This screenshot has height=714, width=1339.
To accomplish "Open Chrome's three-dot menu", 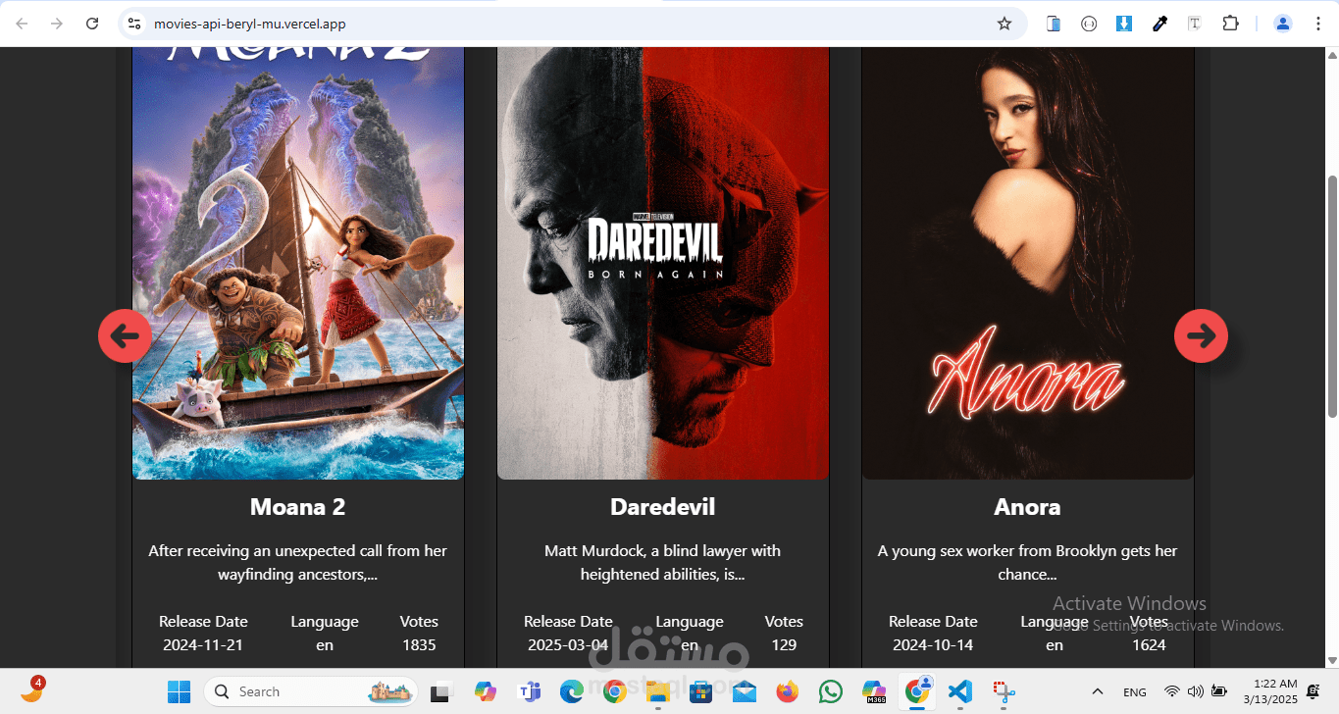I will point(1317,24).
